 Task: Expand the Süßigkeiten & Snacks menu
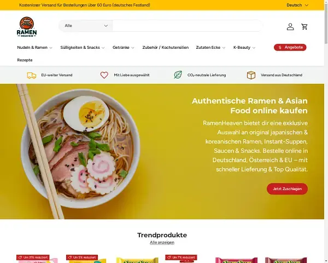coord(83,48)
